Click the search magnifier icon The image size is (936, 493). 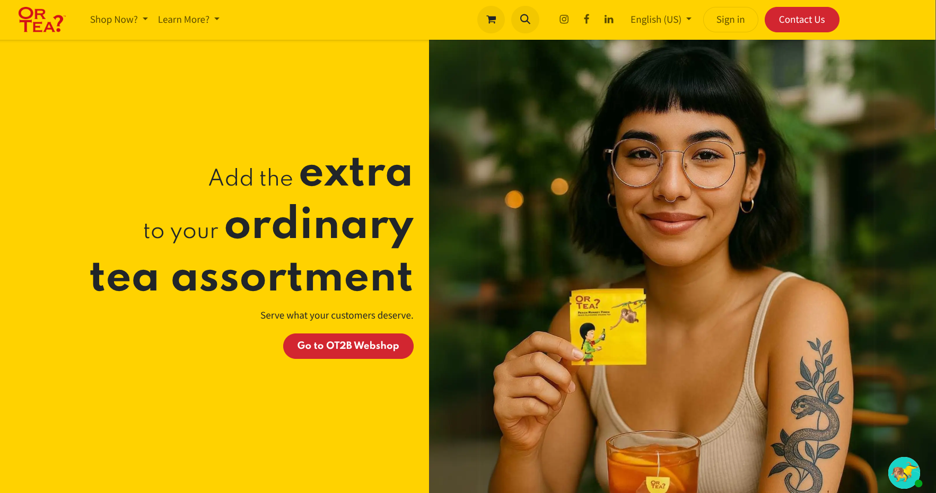[x=525, y=20]
